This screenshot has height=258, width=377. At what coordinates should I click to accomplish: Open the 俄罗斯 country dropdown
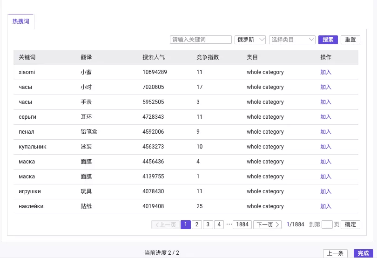point(250,40)
